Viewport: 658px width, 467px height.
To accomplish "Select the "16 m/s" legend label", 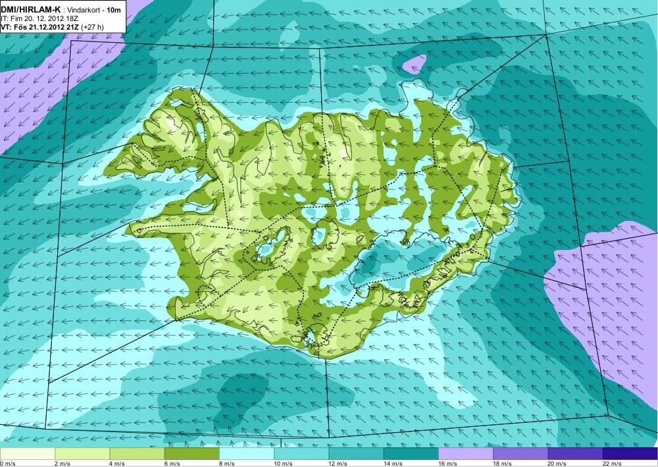I will (447, 464).
